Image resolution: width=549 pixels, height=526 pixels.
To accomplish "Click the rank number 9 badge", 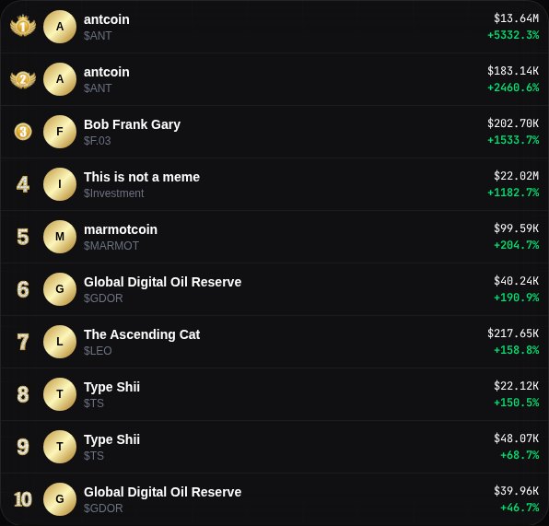I will tap(23, 447).
